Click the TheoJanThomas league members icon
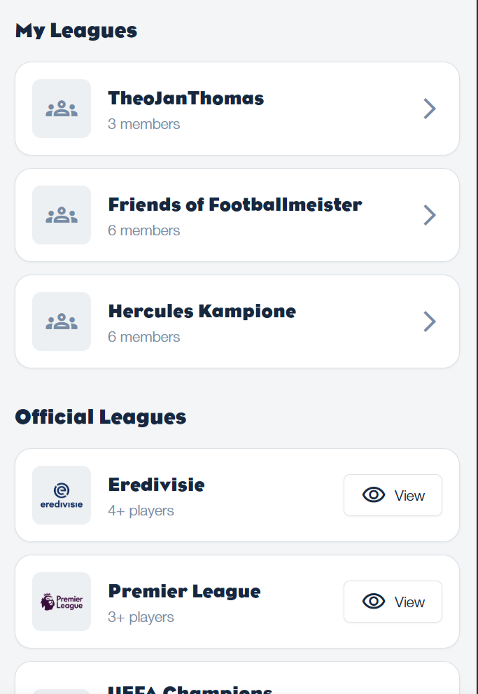 (x=62, y=109)
